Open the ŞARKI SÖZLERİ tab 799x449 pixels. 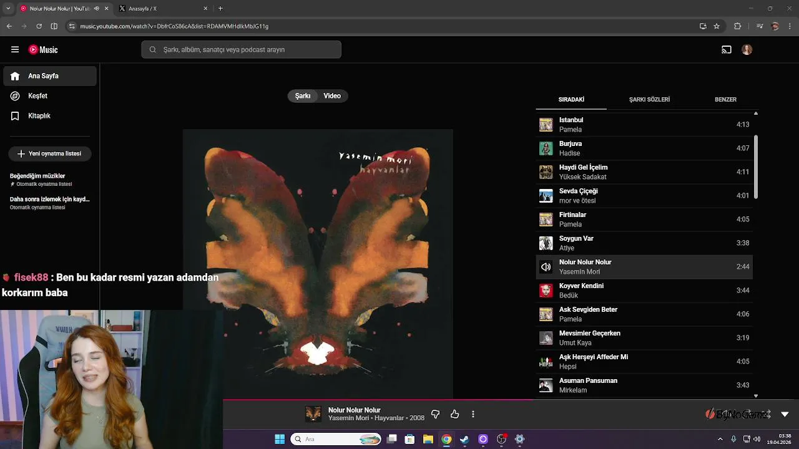pos(649,100)
